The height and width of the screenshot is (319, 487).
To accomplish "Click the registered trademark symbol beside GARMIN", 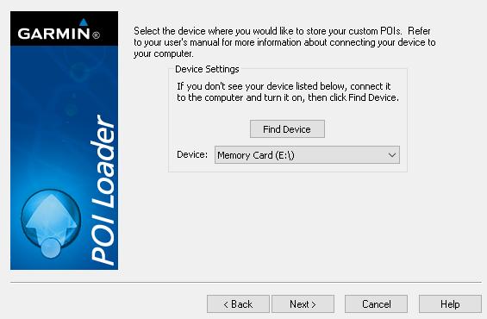I will tap(97, 35).
